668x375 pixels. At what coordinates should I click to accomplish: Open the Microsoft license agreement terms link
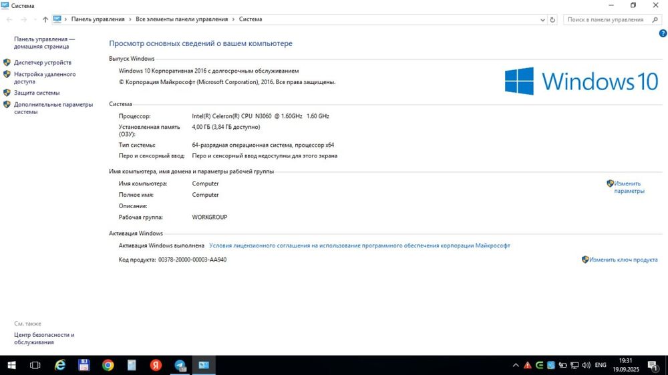point(359,246)
